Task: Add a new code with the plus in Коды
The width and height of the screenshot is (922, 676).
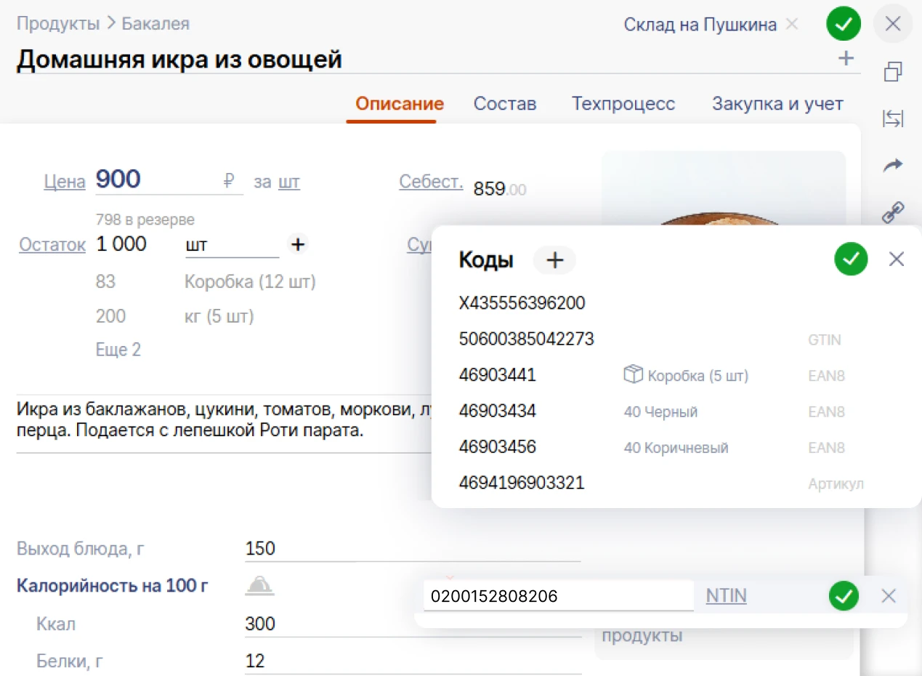Action: coord(554,259)
